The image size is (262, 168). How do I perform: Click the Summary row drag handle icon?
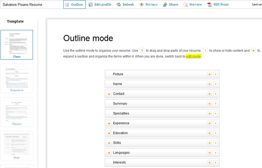pos(209,104)
